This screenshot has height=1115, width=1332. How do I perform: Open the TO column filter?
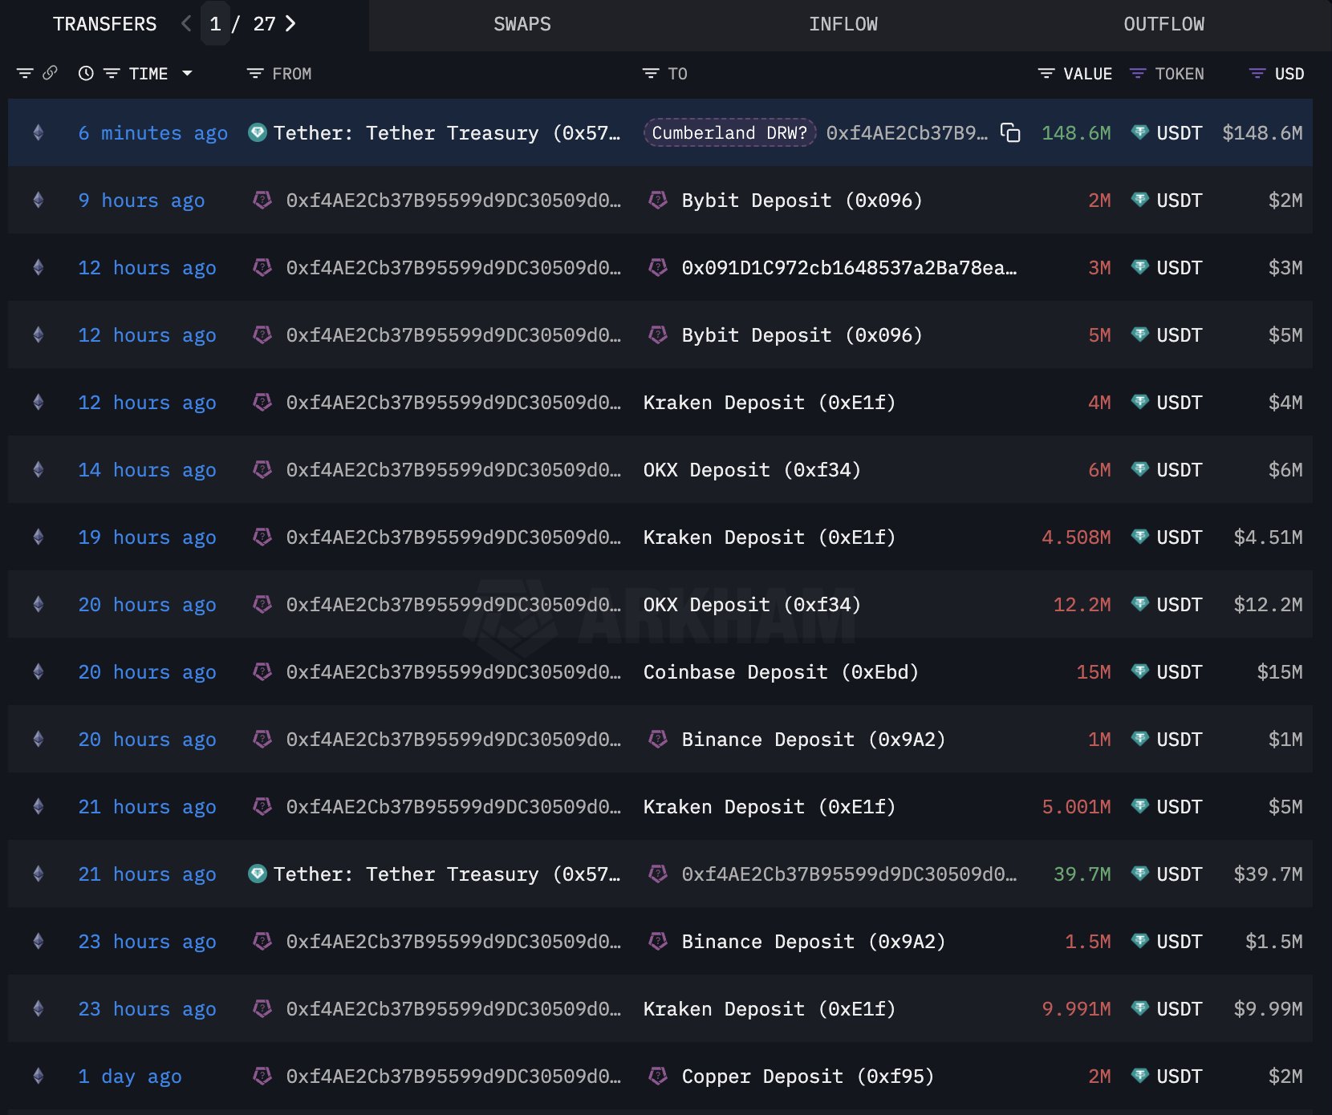pos(651,73)
